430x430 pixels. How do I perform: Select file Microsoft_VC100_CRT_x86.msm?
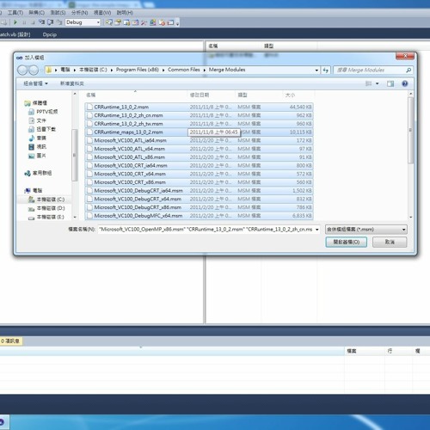[x=199, y=182]
